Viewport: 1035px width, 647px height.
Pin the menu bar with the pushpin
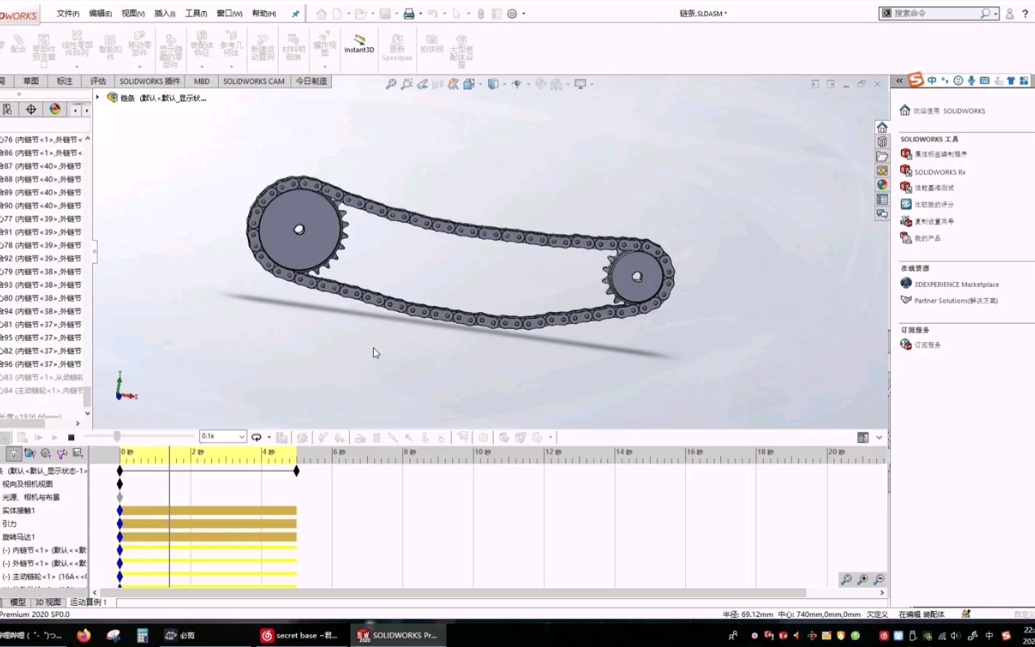pos(295,13)
